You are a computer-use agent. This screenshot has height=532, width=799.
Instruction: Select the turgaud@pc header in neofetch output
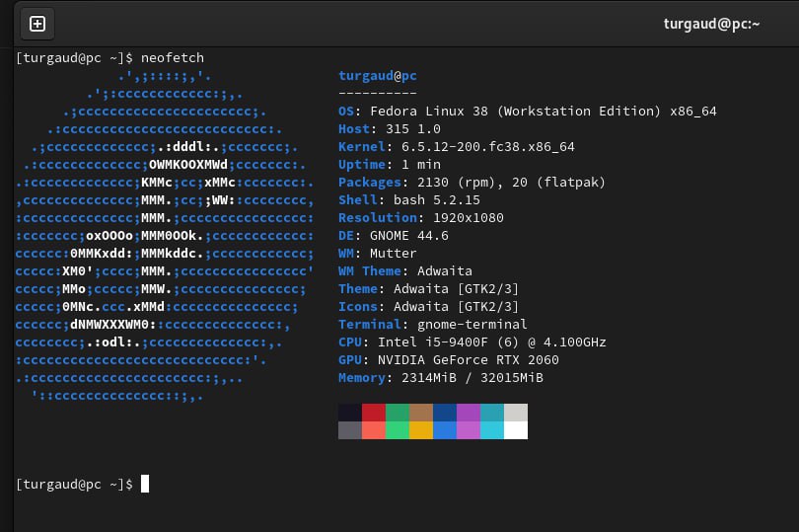[378, 75]
